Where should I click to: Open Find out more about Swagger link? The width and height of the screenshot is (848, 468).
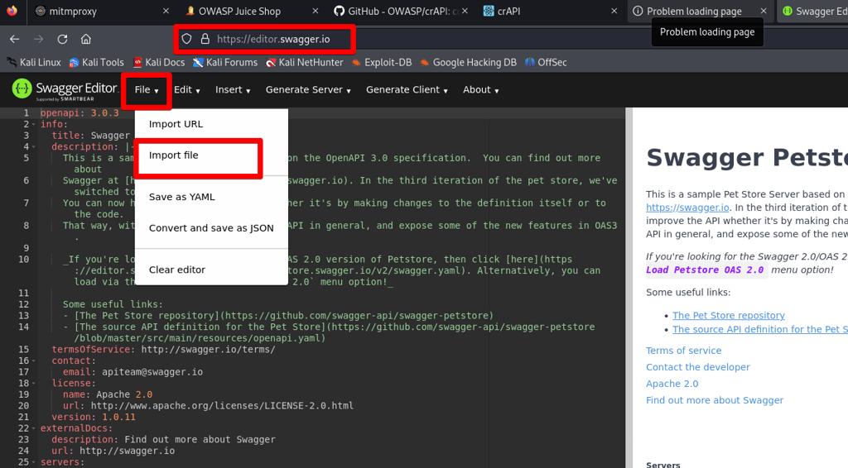715,400
